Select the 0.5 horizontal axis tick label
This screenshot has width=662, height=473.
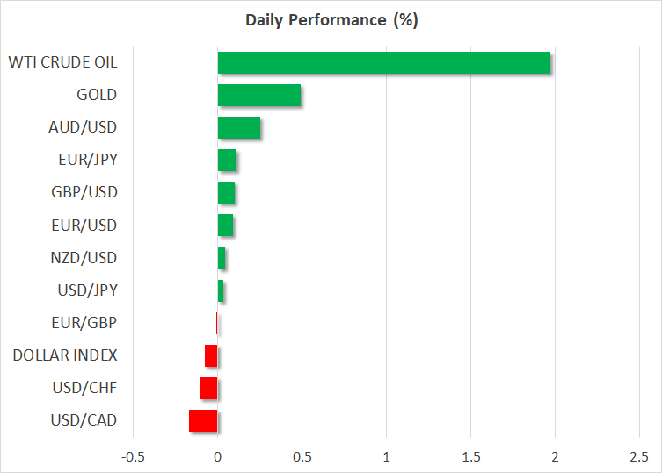302,456
